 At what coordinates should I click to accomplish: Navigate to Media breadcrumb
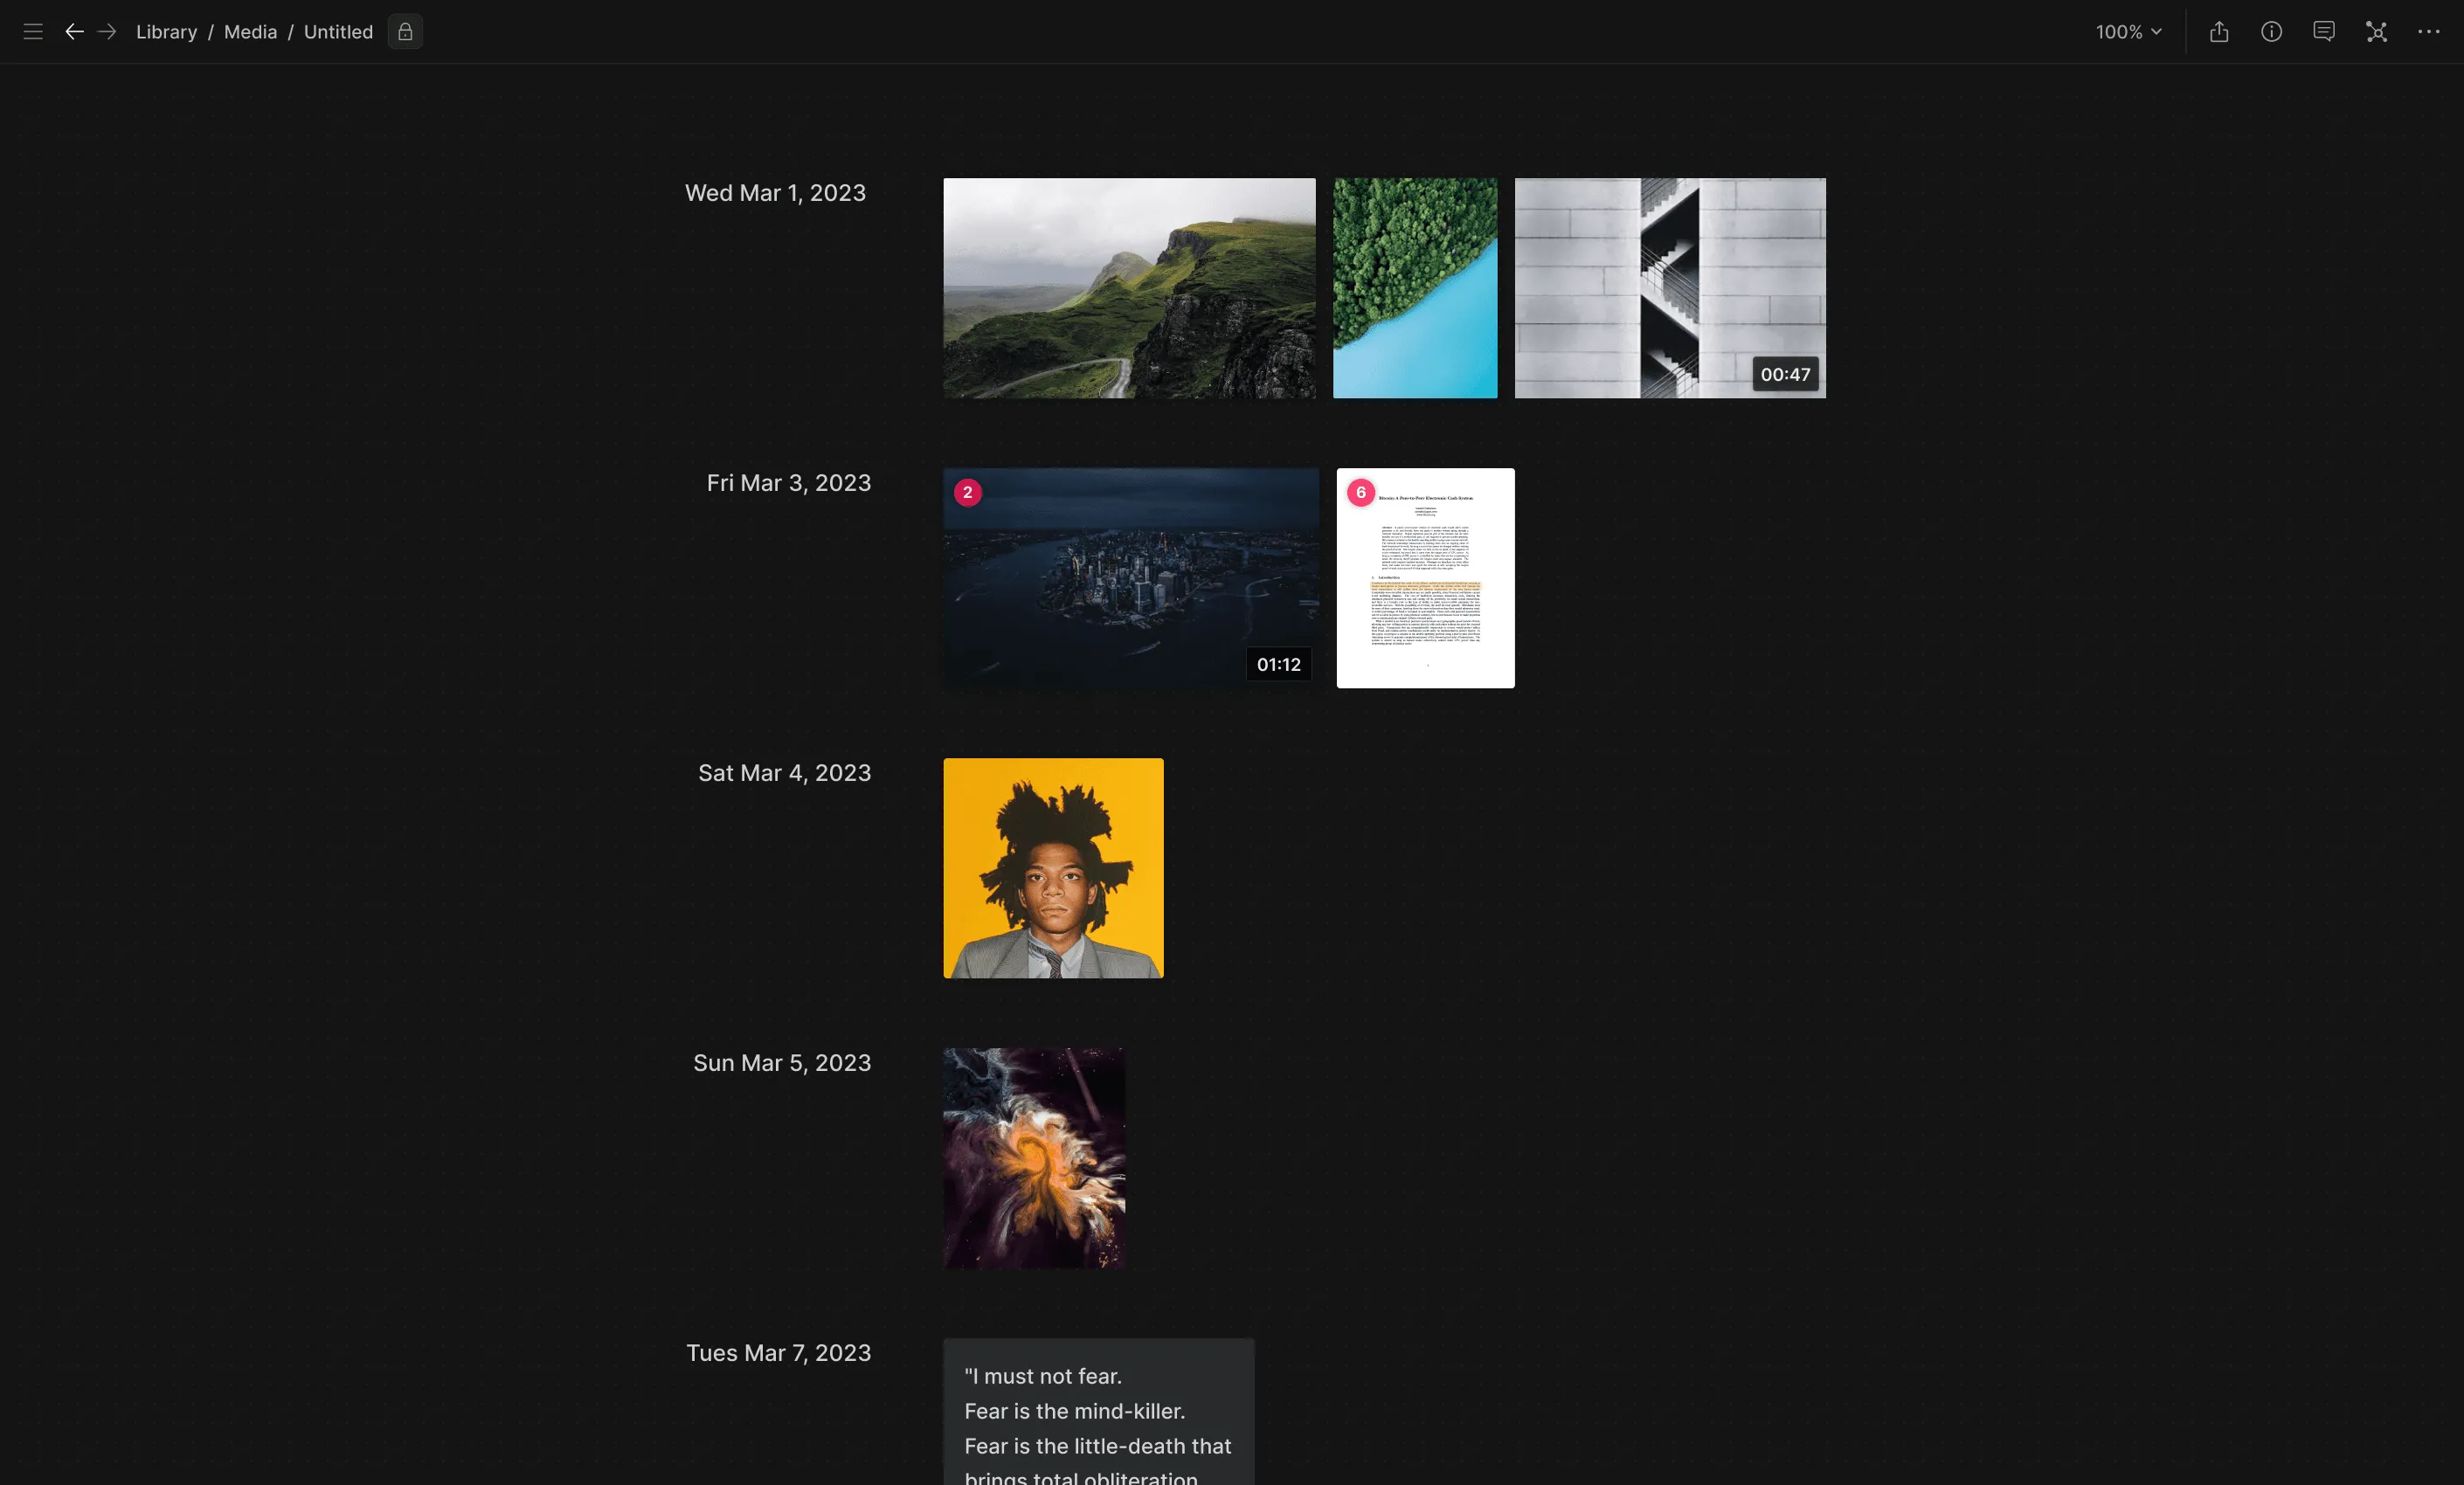point(250,32)
